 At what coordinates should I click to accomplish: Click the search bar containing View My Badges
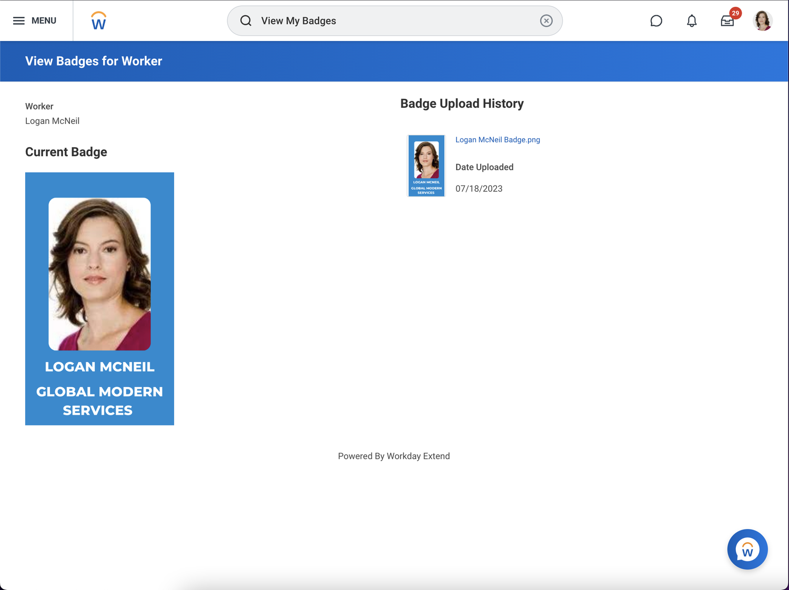pyautogui.click(x=394, y=20)
